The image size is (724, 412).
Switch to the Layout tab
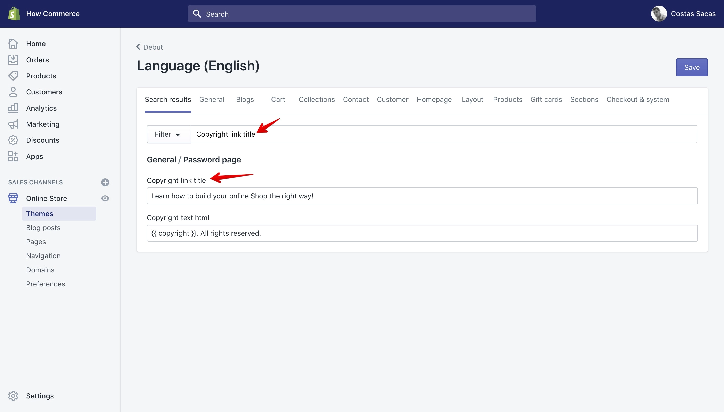click(472, 99)
